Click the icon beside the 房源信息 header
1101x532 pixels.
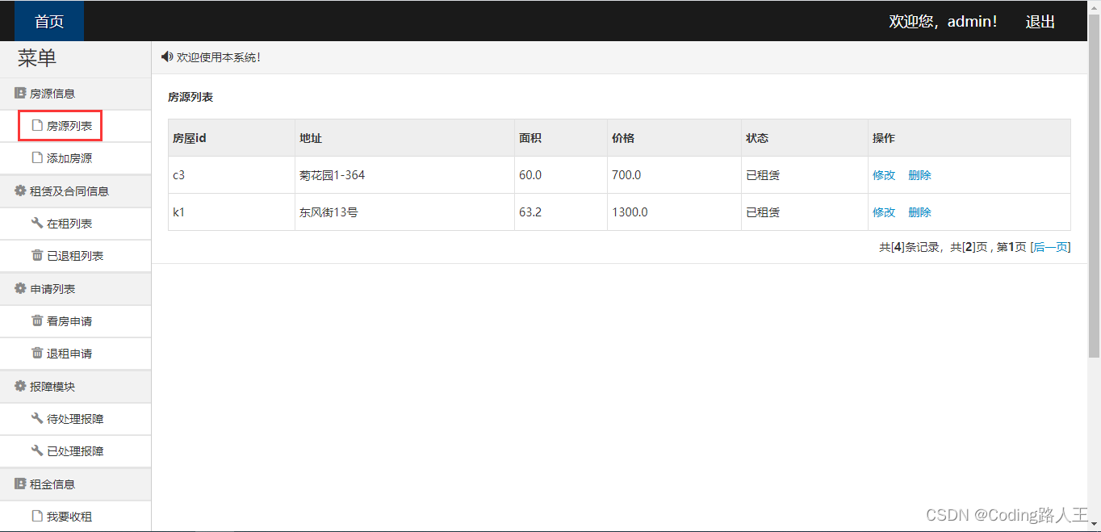[x=20, y=93]
